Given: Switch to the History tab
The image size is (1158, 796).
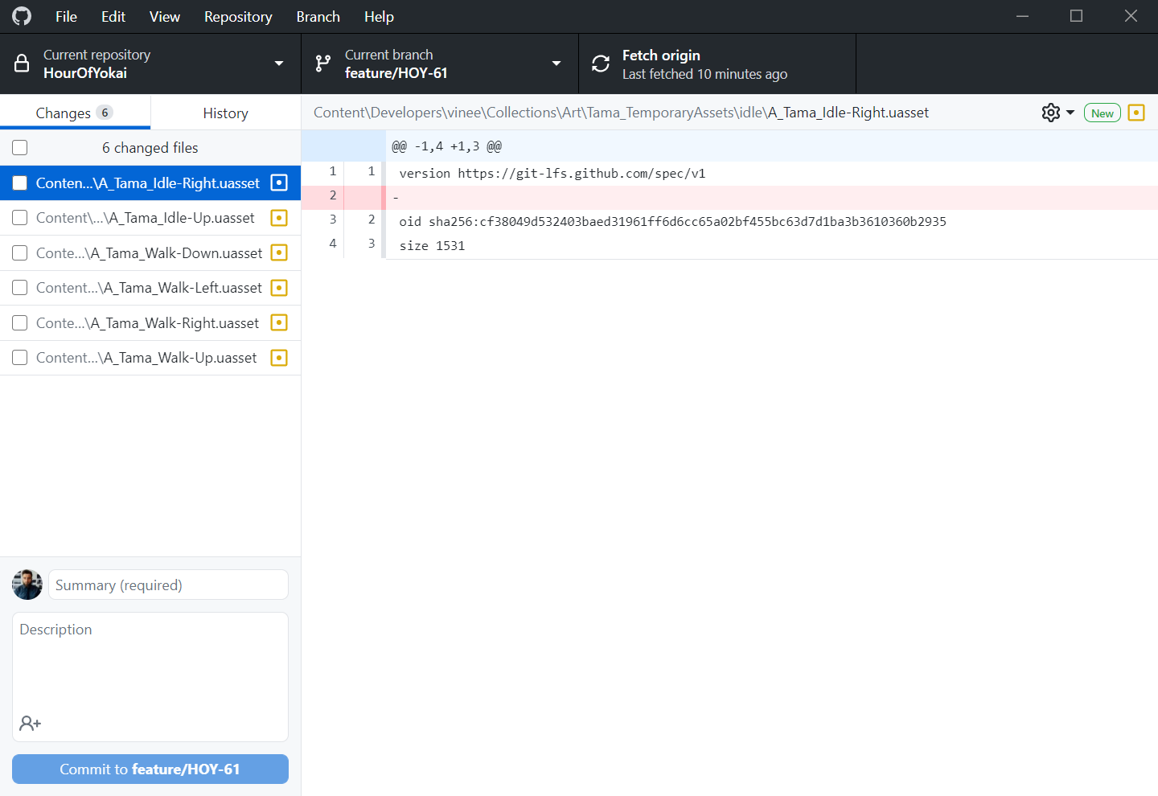Looking at the screenshot, I should click(226, 113).
